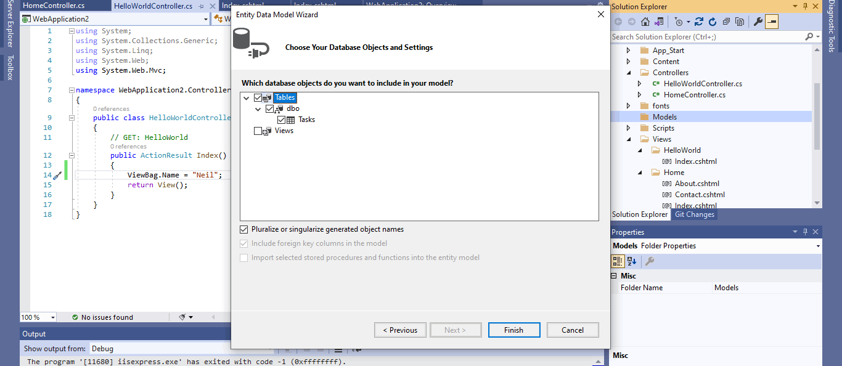Collapse the Misc category in Properties
The width and height of the screenshot is (842, 366).
coord(615,276)
